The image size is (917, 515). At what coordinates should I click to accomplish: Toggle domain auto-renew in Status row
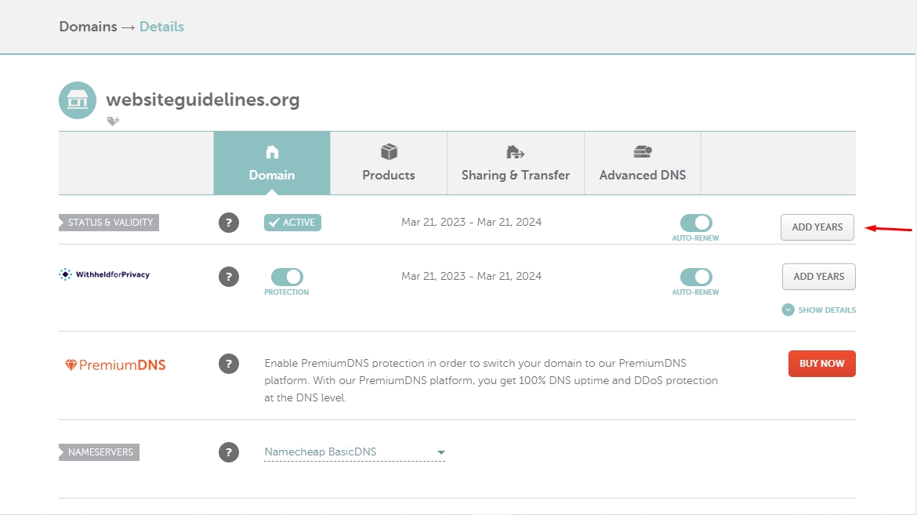[696, 223]
